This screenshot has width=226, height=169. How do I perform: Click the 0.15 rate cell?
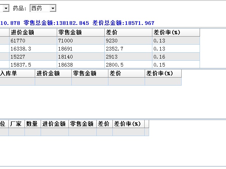(x=176, y=65)
